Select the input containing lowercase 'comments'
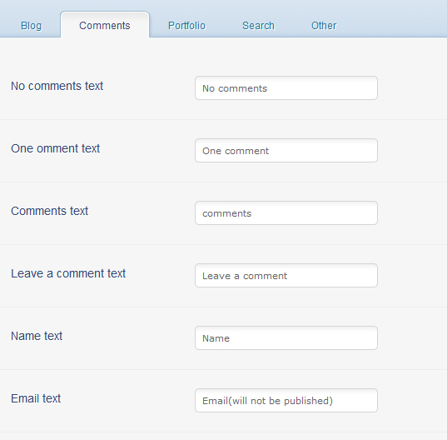This screenshot has width=447, height=440. click(286, 212)
